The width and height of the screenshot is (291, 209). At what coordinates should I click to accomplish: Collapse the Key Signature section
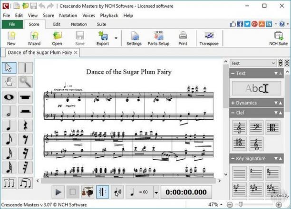(233, 159)
